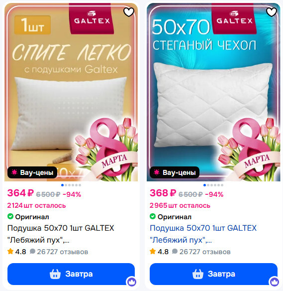Image resolution: width=283 pixels, height=291 pixels.
Task: Open left product title Подушка 50х70 GALTEX
Action: 61,234
